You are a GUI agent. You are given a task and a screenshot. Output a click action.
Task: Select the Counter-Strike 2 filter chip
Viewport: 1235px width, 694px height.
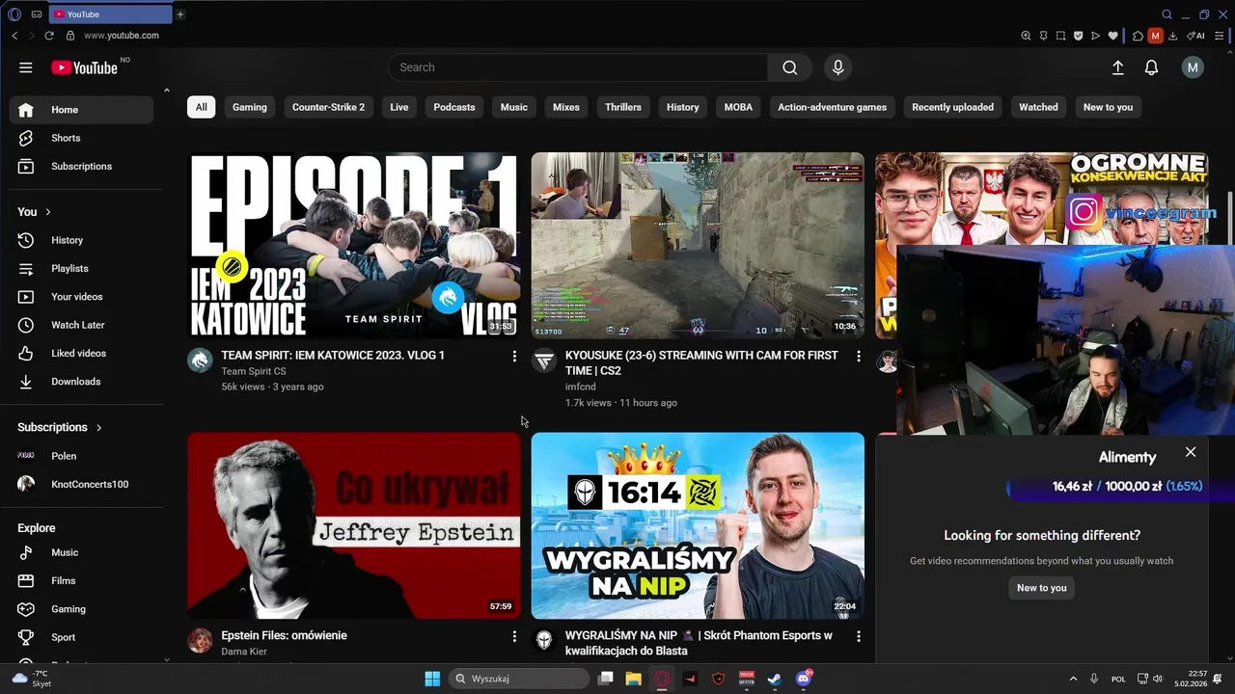tap(328, 107)
